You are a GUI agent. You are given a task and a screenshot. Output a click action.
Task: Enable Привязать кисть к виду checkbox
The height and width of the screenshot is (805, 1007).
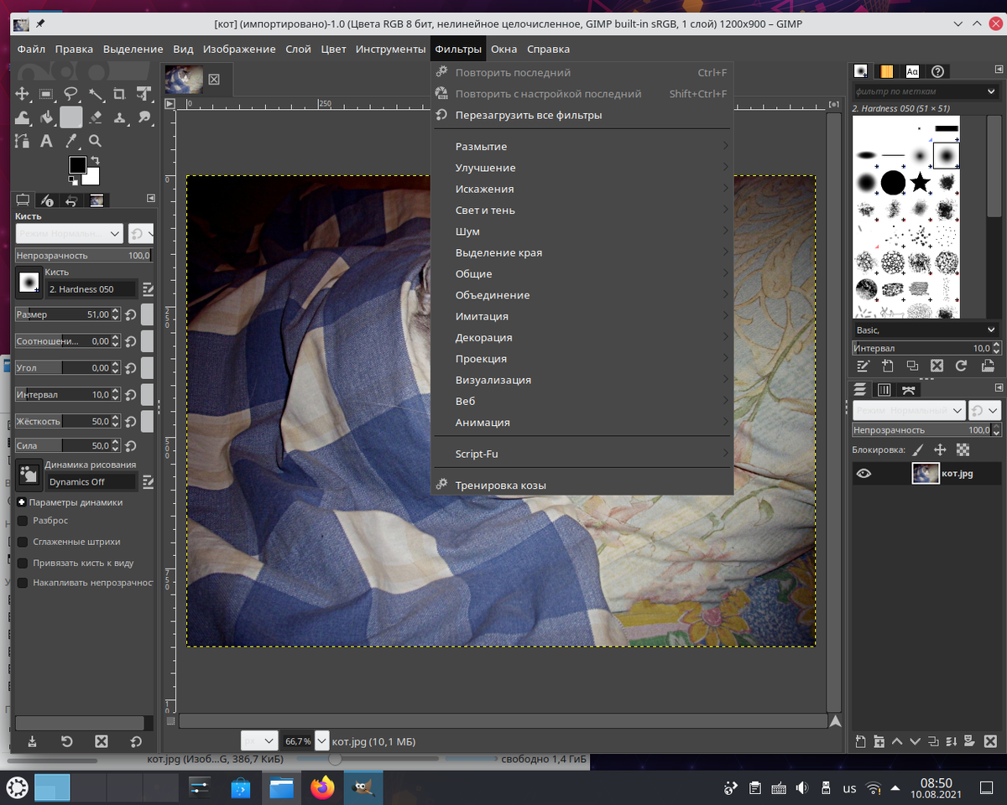[x=23, y=563]
